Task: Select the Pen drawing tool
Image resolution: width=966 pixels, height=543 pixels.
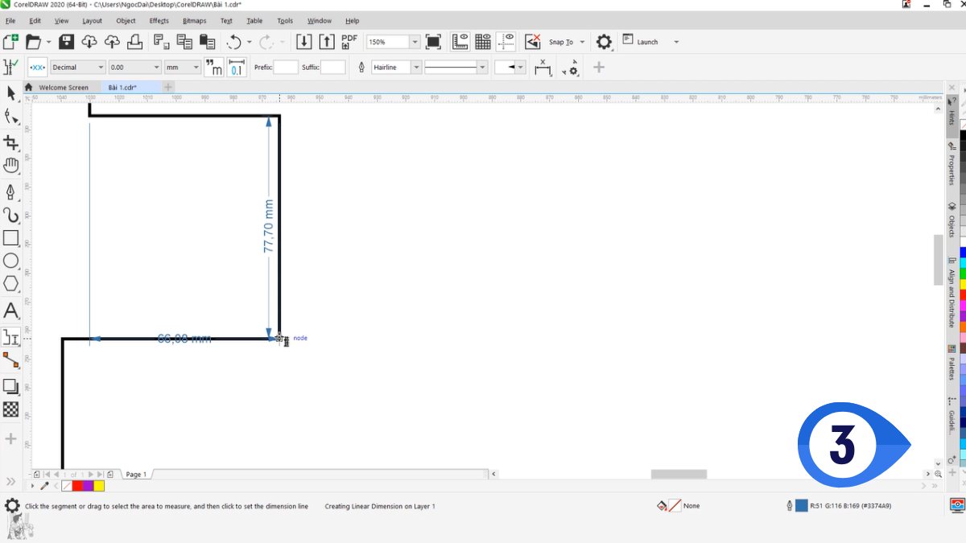Action: click(x=11, y=191)
